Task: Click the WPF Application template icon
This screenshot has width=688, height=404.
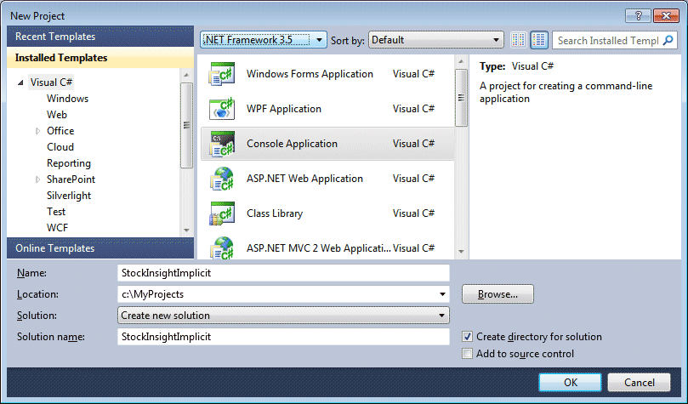Action: tap(221, 110)
